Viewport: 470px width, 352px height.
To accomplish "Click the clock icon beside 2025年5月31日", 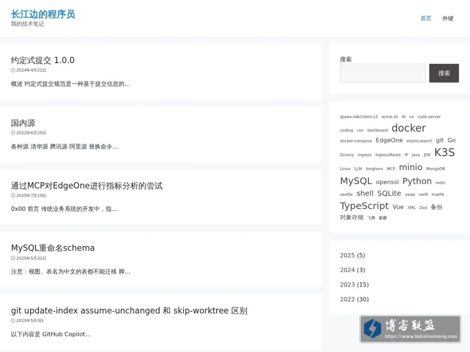I will point(13,258).
